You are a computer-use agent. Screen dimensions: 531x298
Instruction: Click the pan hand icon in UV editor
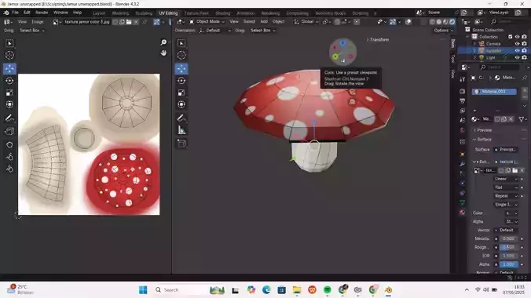coord(163,53)
